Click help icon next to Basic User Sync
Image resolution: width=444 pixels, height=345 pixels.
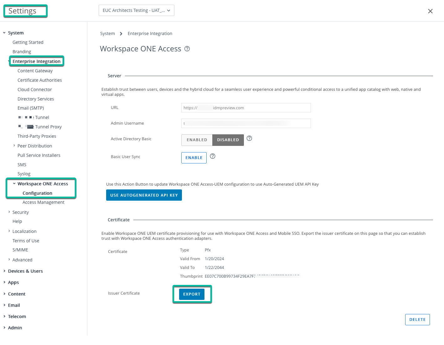pyautogui.click(x=213, y=156)
